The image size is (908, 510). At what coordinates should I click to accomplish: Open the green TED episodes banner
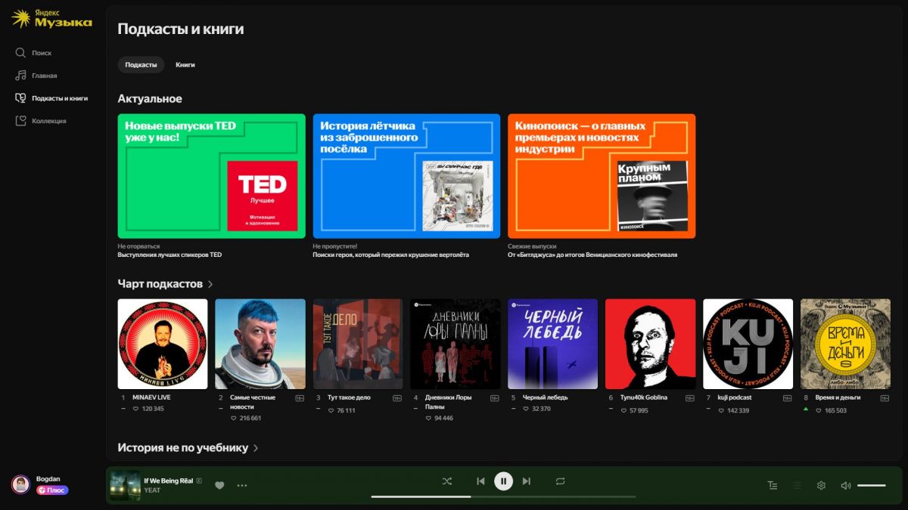coord(212,176)
